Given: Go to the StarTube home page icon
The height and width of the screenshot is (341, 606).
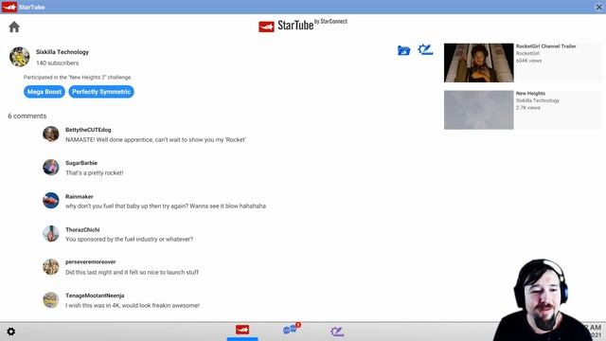Looking at the screenshot, I should click(14, 27).
